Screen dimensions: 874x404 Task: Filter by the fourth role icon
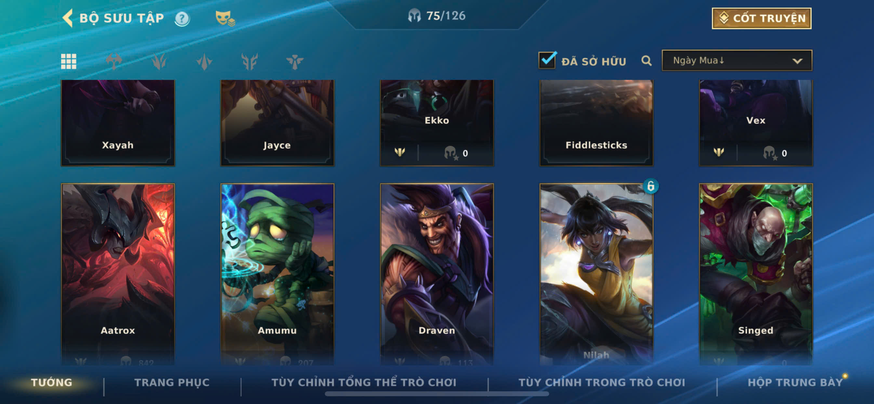250,61
